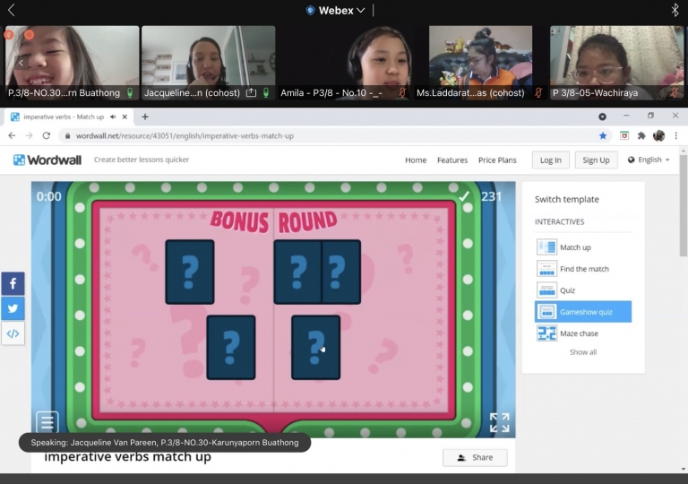The width and height of the screenshot is (688, 484).
Task: Go forward in the browser
Action: coord(29,135)
